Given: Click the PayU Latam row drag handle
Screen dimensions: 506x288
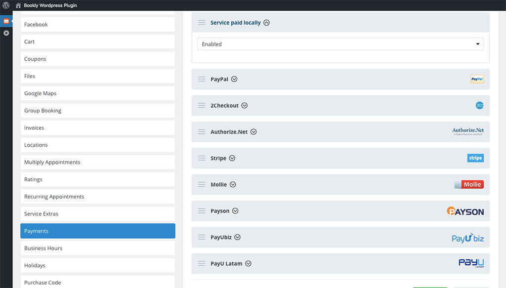Looking at the screenshot, I should [202, 263].
